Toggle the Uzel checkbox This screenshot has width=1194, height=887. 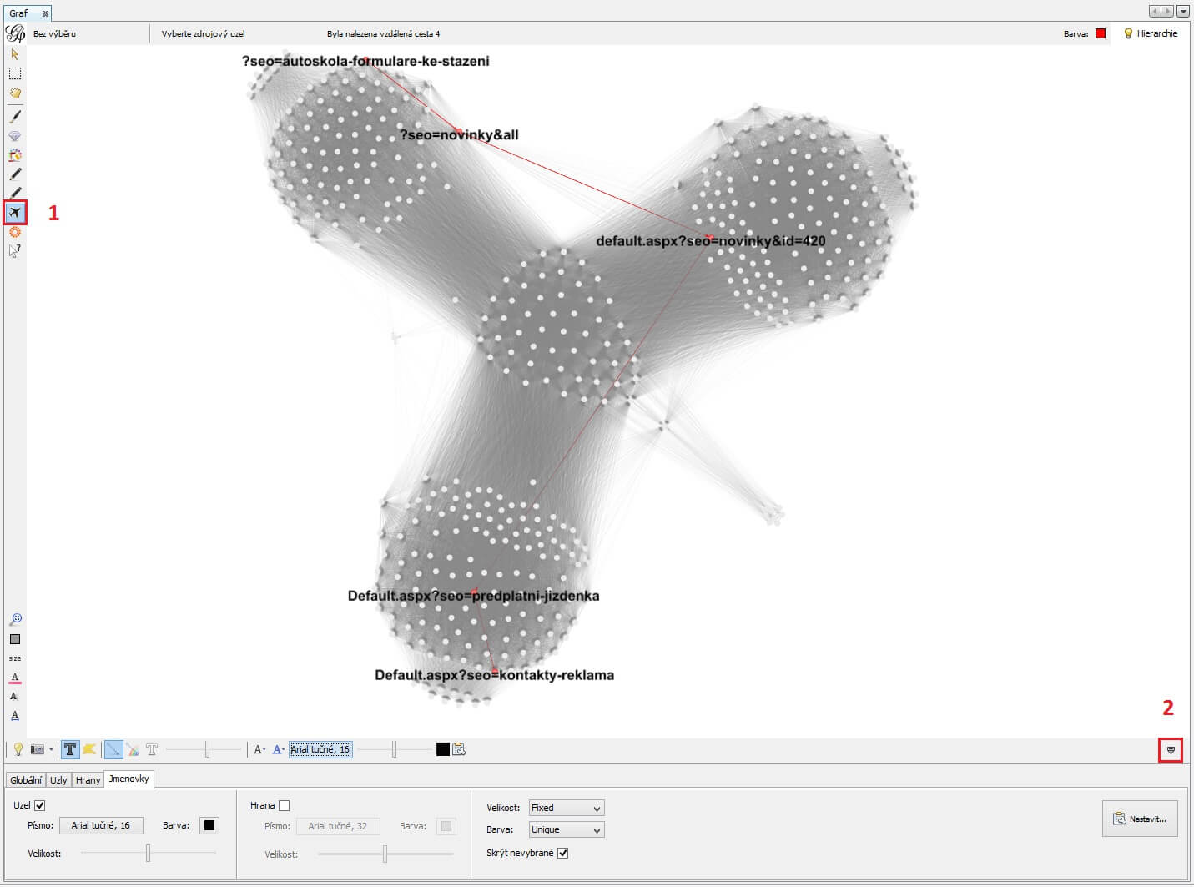[39, 805]
